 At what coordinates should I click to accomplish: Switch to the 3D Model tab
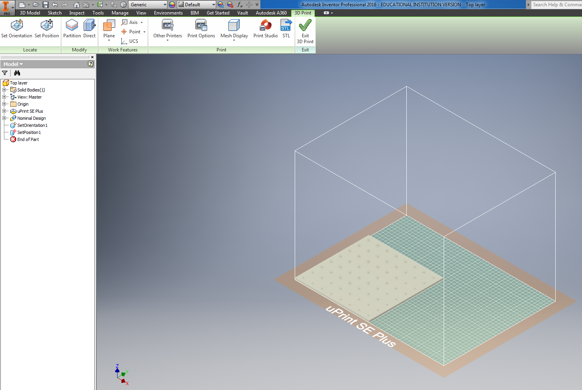(x=30, y=13)
